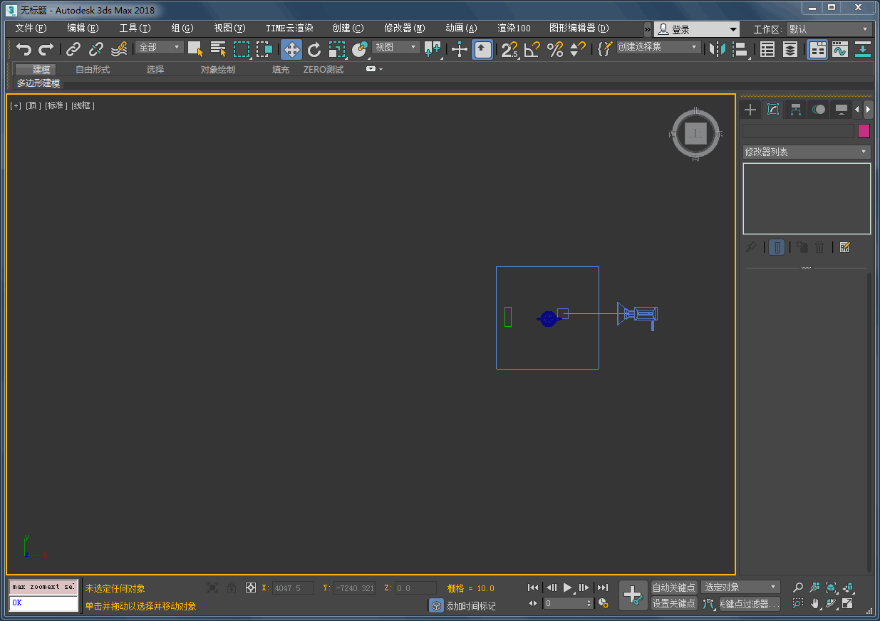Viewport: 880px width, 621px height.
Task: Toggle selection lock padlock icon
Action: pyautogui.click(x=232, y=588)
